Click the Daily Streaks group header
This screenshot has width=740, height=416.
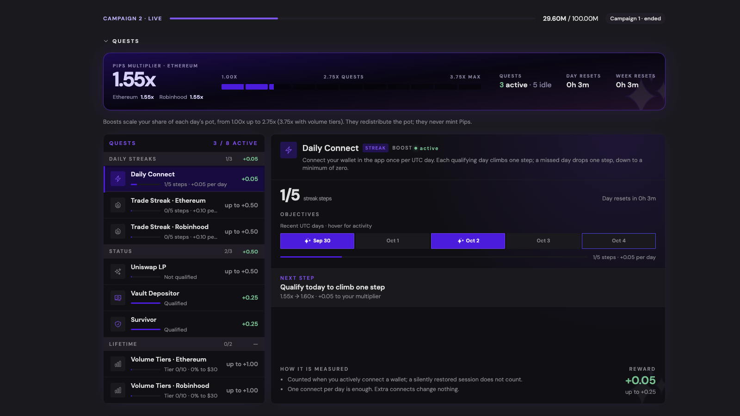184,159
